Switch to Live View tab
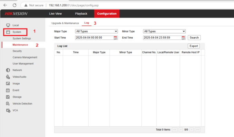Viewport: 234px width, 137px height. 55,14
